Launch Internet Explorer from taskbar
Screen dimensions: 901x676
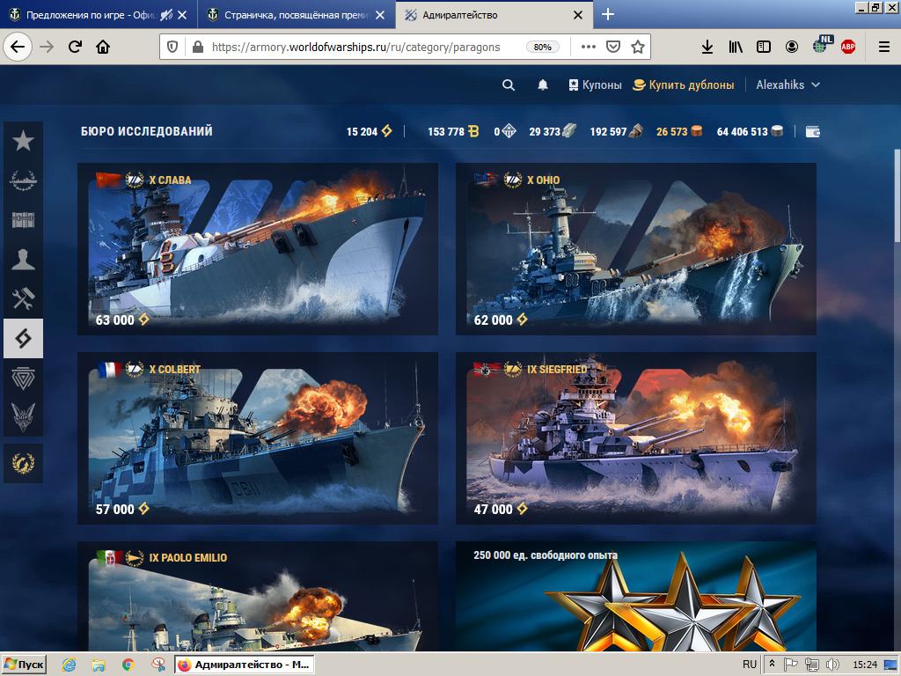(69, 665)
